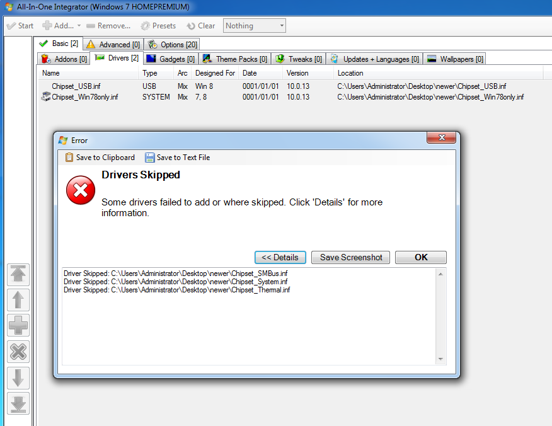Select the Chipset_Win78only.inf driver row
This screenshot has width=552, height=426.
tap(84, 97)
